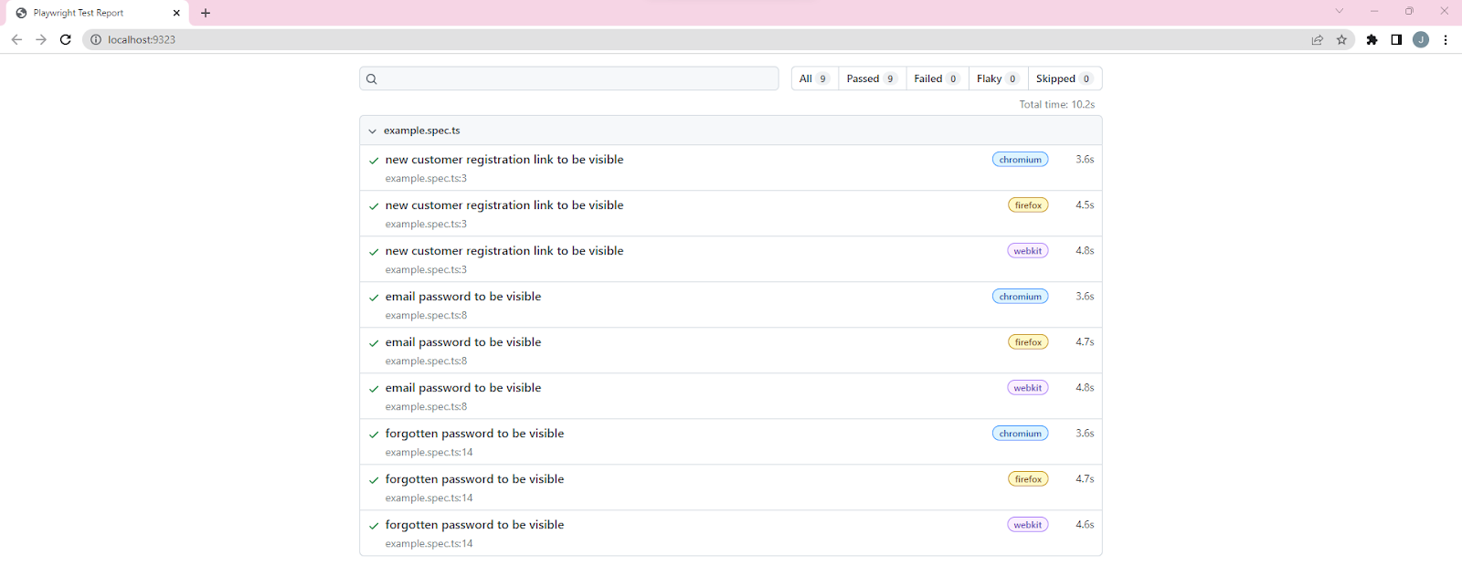
Task: Open webkit 'forgotten password to be visible' test
Action: [x=475, y=525]
